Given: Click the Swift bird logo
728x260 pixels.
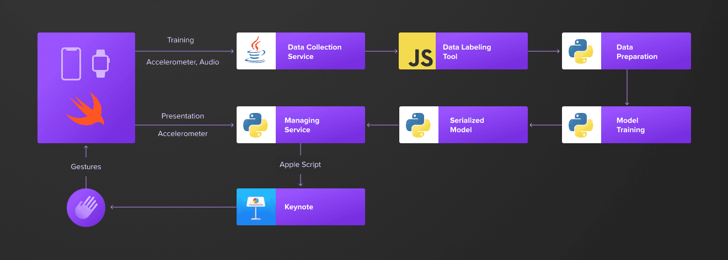Looking at the screenshot, I should (85, 109).
